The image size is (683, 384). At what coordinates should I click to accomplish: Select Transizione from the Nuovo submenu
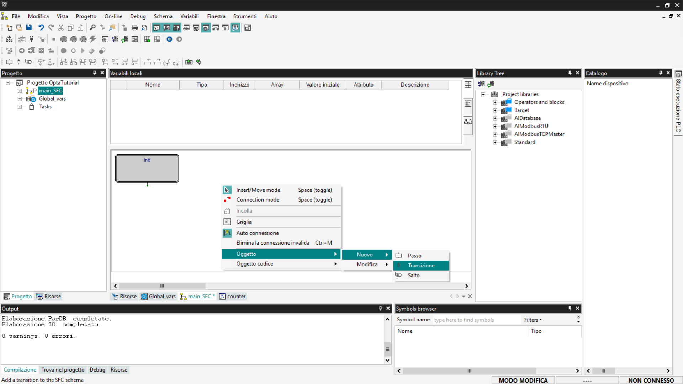point(421,266)
